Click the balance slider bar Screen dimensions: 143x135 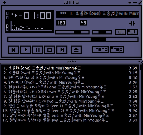click(102, 32)
